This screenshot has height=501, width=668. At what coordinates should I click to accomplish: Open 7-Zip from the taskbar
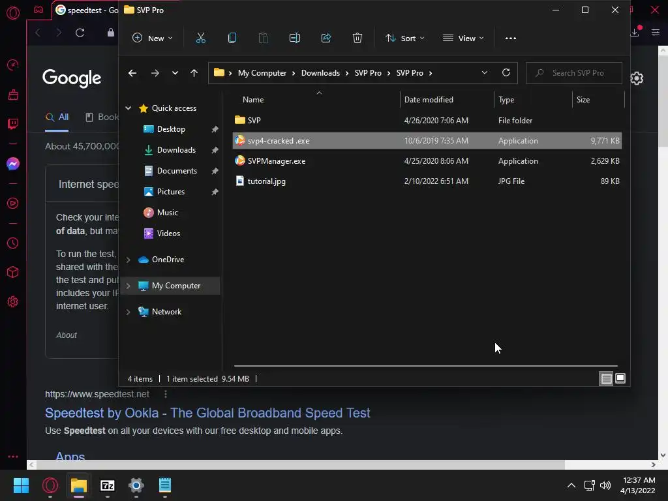coord(108,485)
